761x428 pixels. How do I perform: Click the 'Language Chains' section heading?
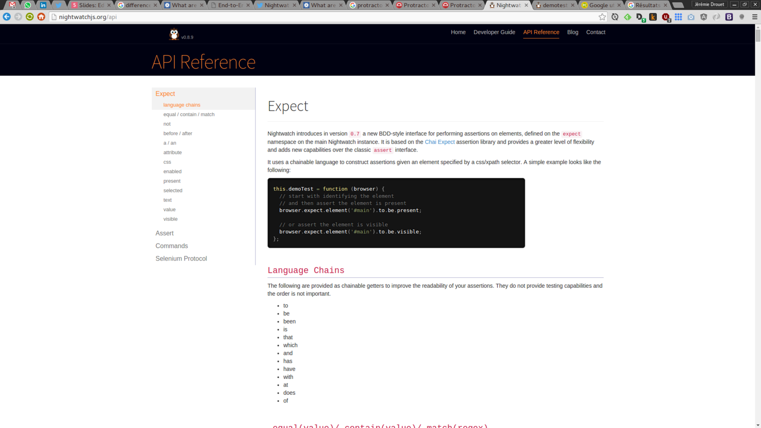click(x=306, y=270)
